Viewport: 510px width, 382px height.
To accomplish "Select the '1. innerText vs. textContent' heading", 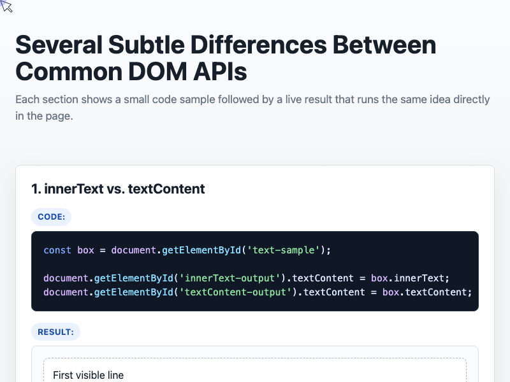I will pyautogui.click(x=118, y=188).
